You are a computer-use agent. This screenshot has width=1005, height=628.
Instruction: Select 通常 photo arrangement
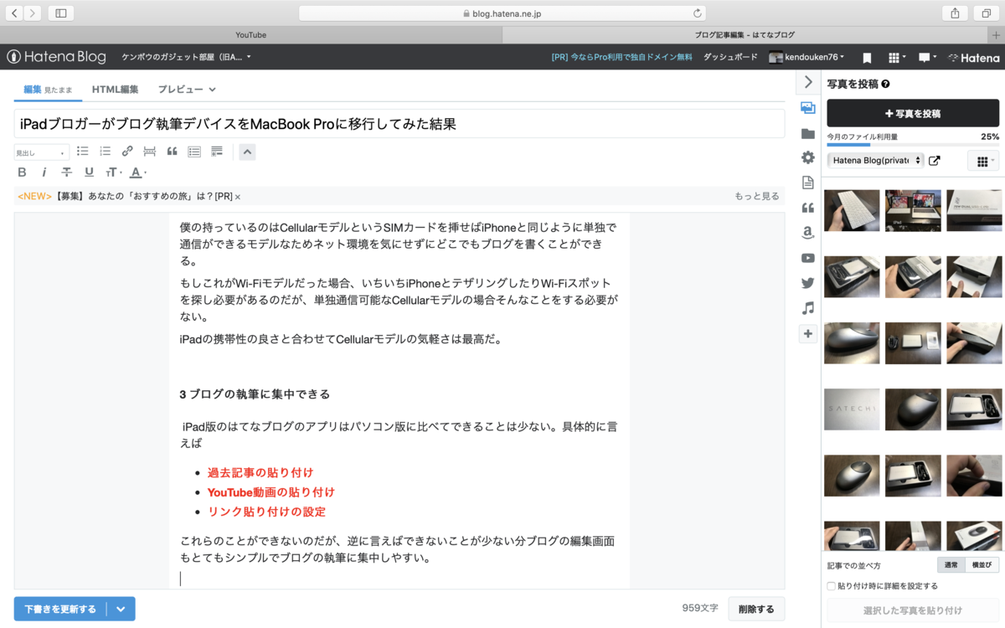(951, 565)
